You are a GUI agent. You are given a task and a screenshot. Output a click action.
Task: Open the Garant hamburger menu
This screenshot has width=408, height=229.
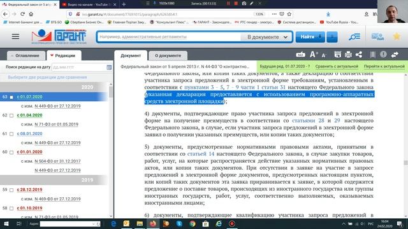(x=15, y=37)
